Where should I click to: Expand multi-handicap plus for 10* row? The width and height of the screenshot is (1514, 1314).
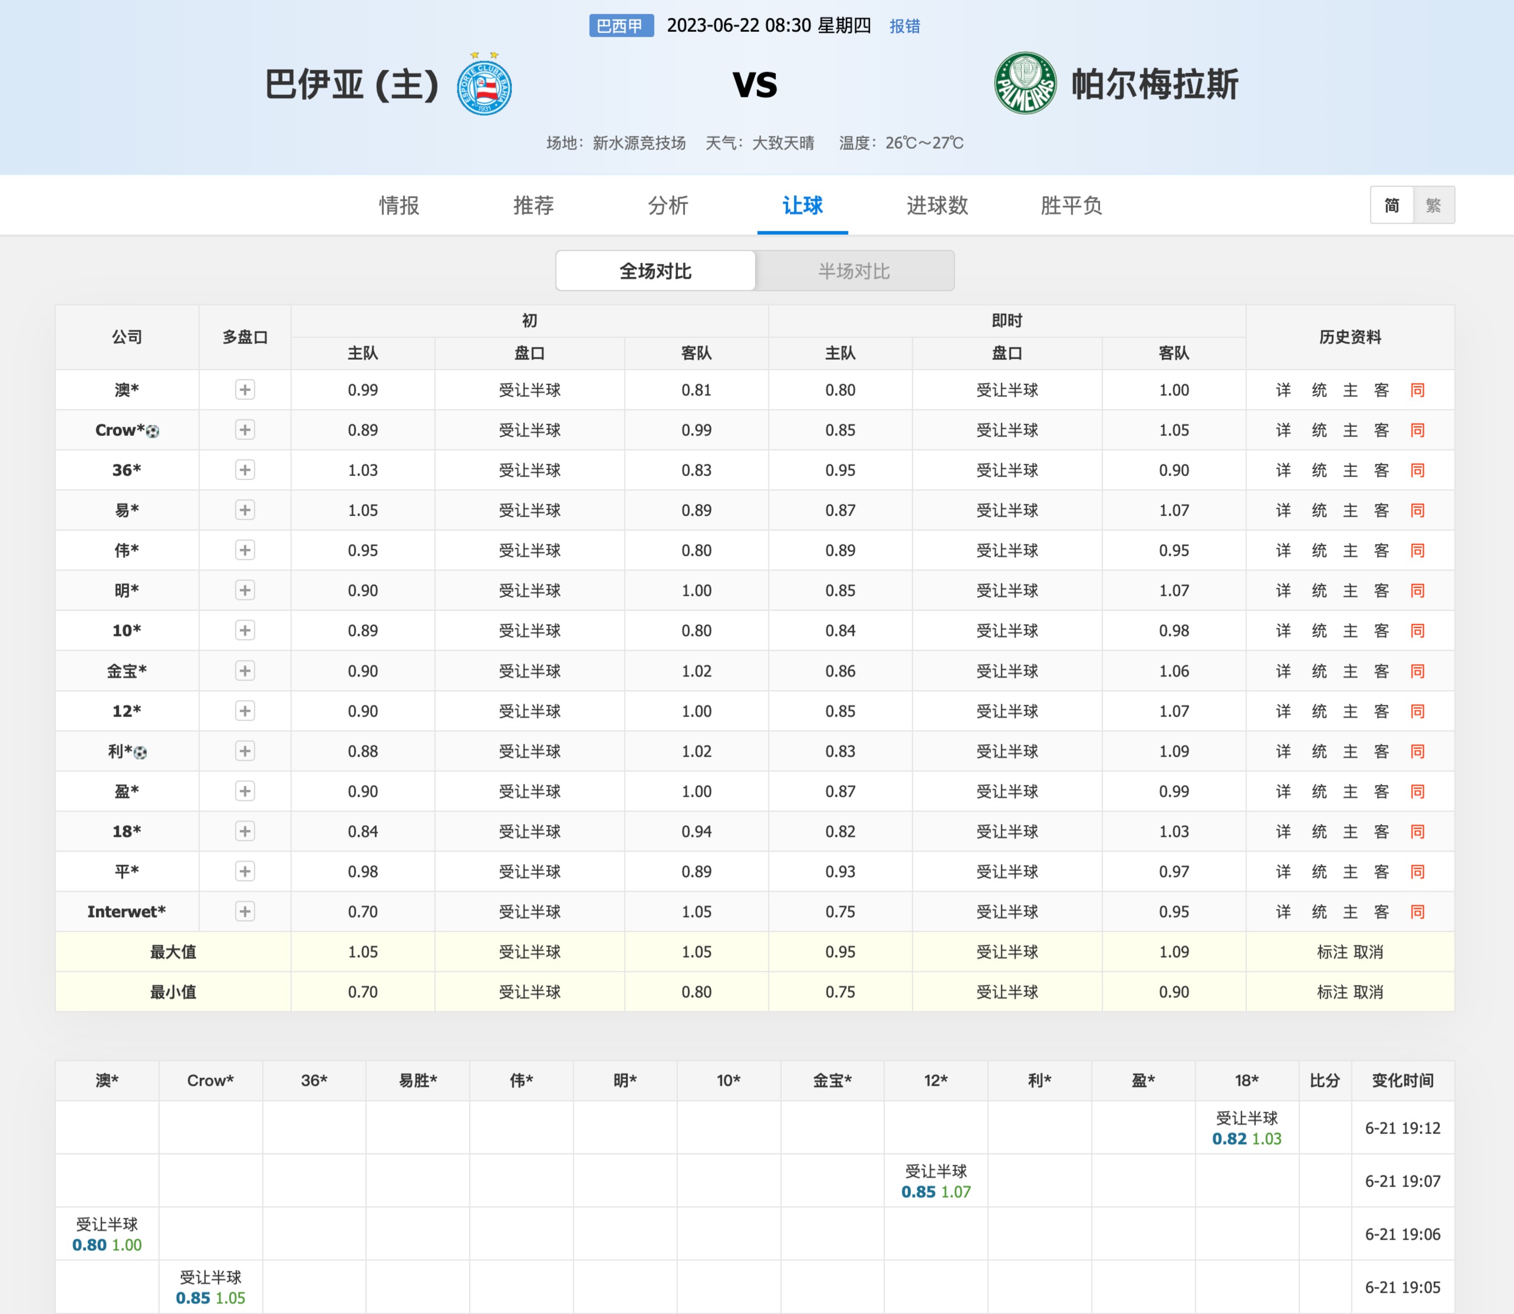coord(245,630)
